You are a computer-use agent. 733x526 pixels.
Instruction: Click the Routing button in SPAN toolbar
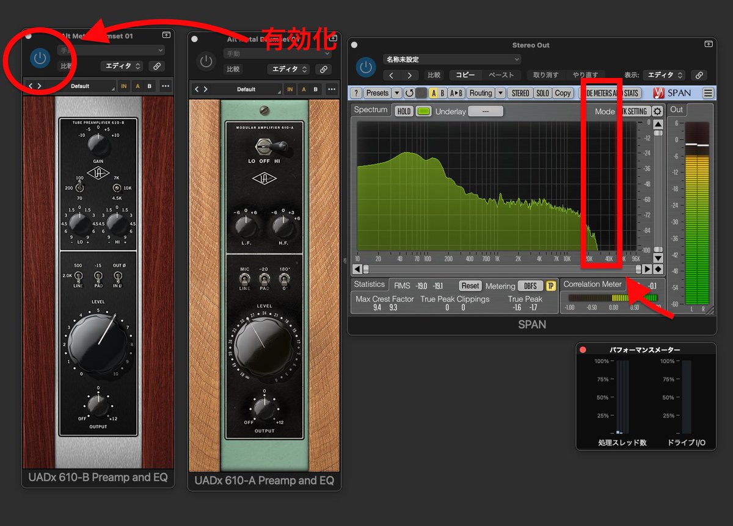click(x=481, y=93)
